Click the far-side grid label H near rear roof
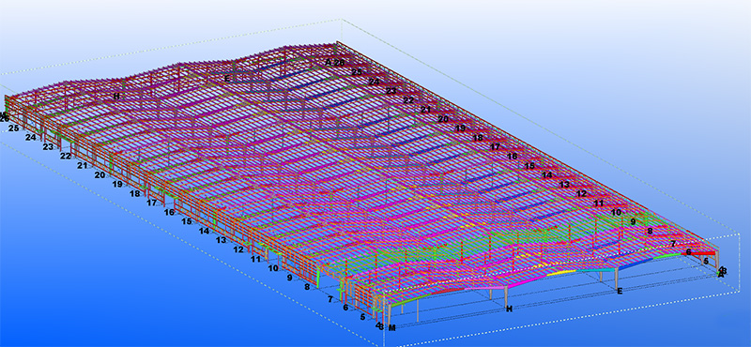Screen dimensions: 751x347 (x=116, y=97)
